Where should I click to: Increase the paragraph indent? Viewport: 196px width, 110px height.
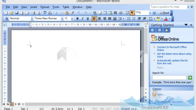[x=144, y=19]
